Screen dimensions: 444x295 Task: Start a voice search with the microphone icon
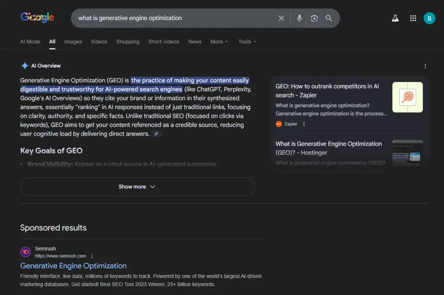point(299,18)
